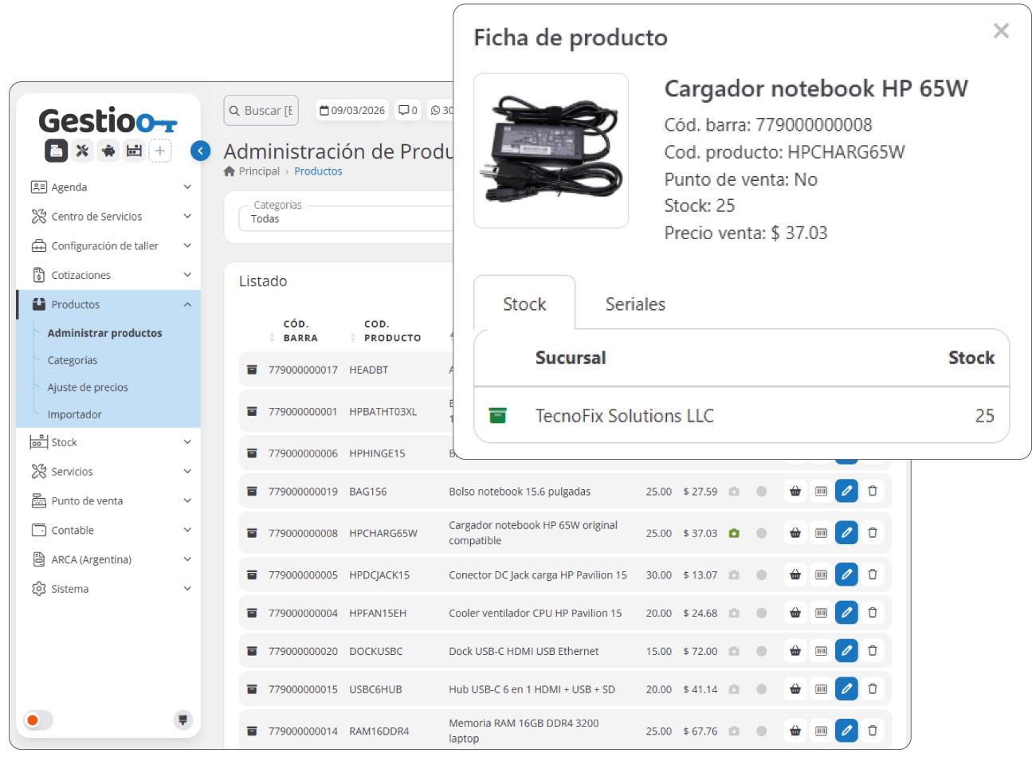
Task: Expand the Cotizaciones section
Action: (x=109, y=276)
